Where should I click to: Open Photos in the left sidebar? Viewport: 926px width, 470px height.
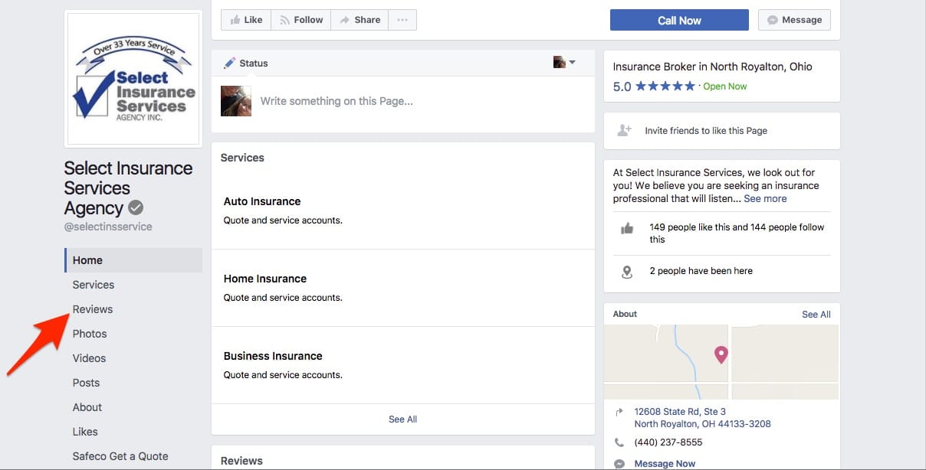click(x=90, y=334)
